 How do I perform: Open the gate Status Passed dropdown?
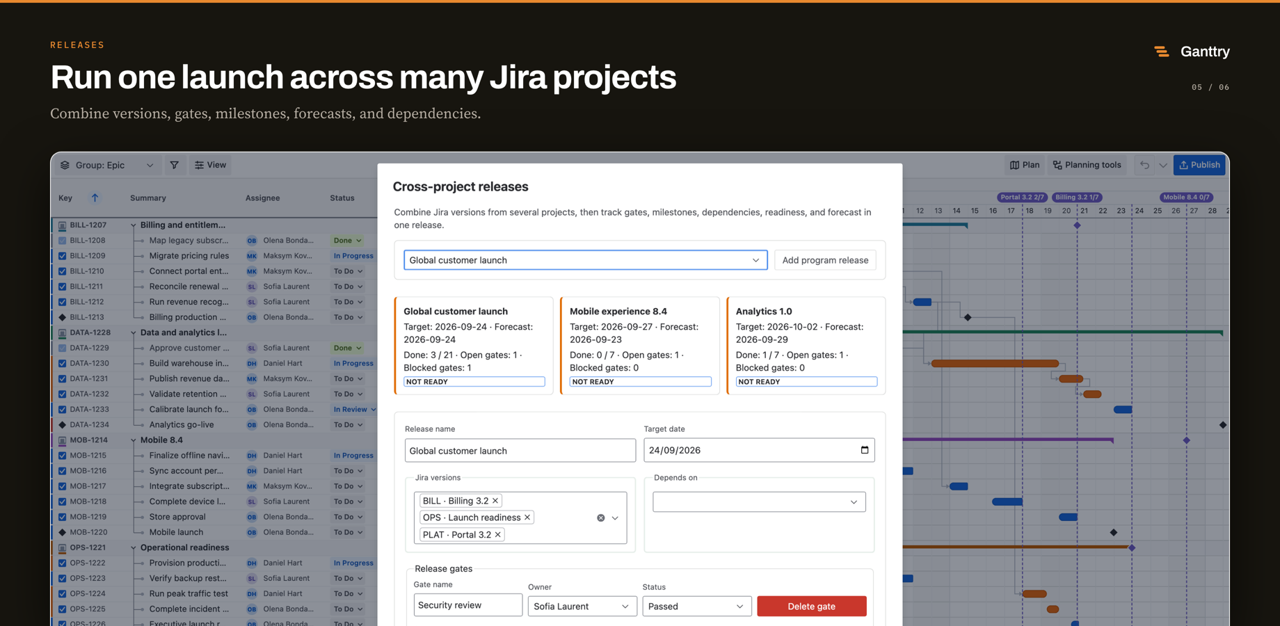696,606
